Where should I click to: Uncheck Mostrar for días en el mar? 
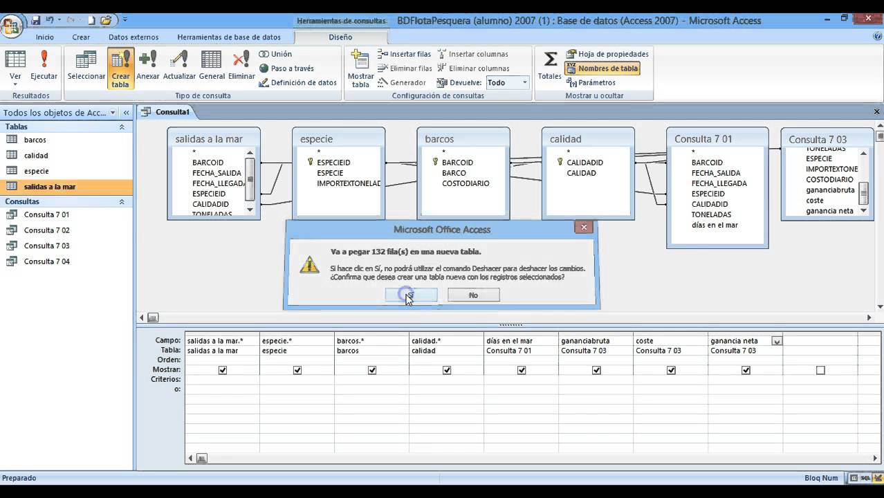522,371
